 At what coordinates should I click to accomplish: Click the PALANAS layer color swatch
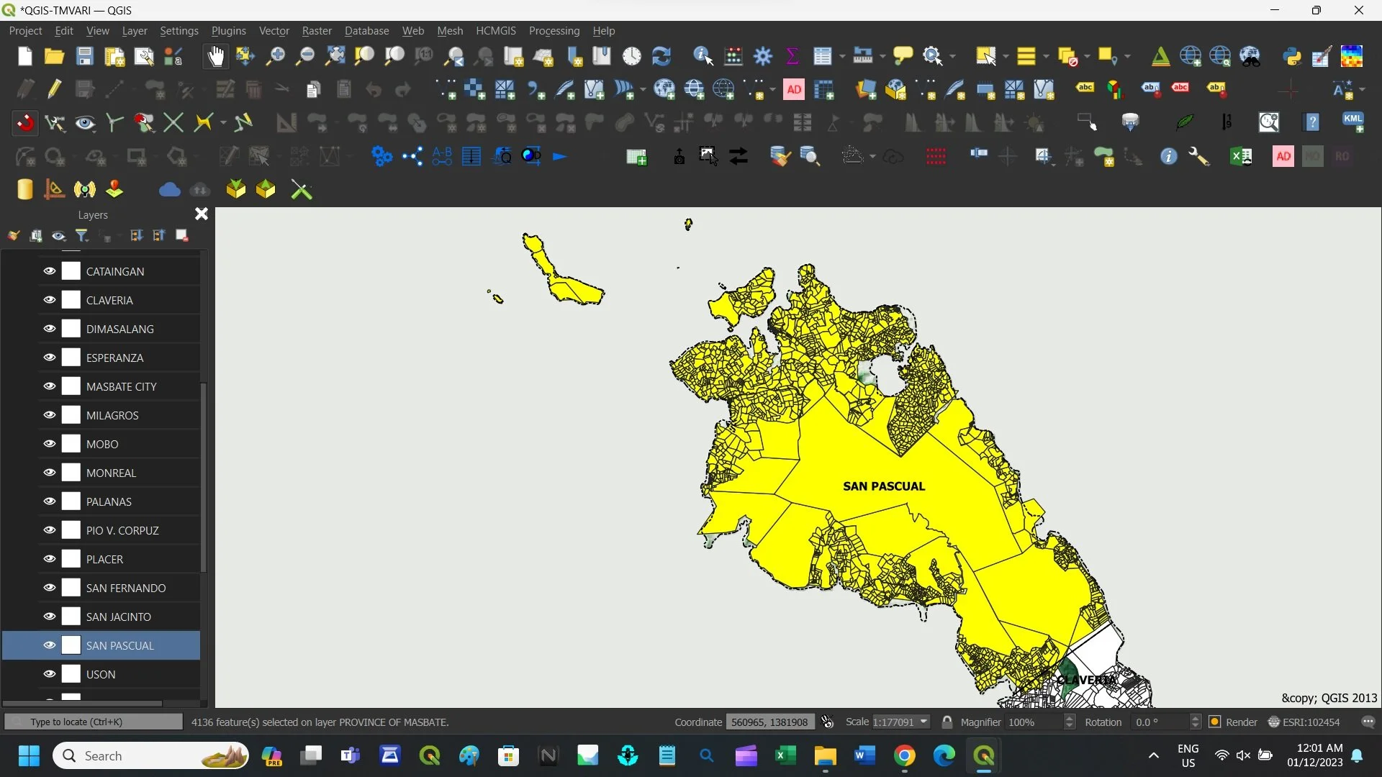(x=71, y=501)
